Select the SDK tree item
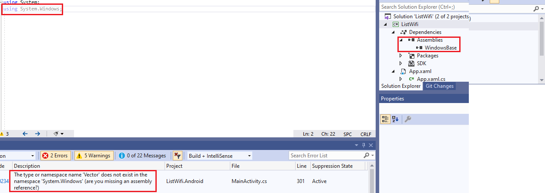545x193 pixels. click(421, 63)
